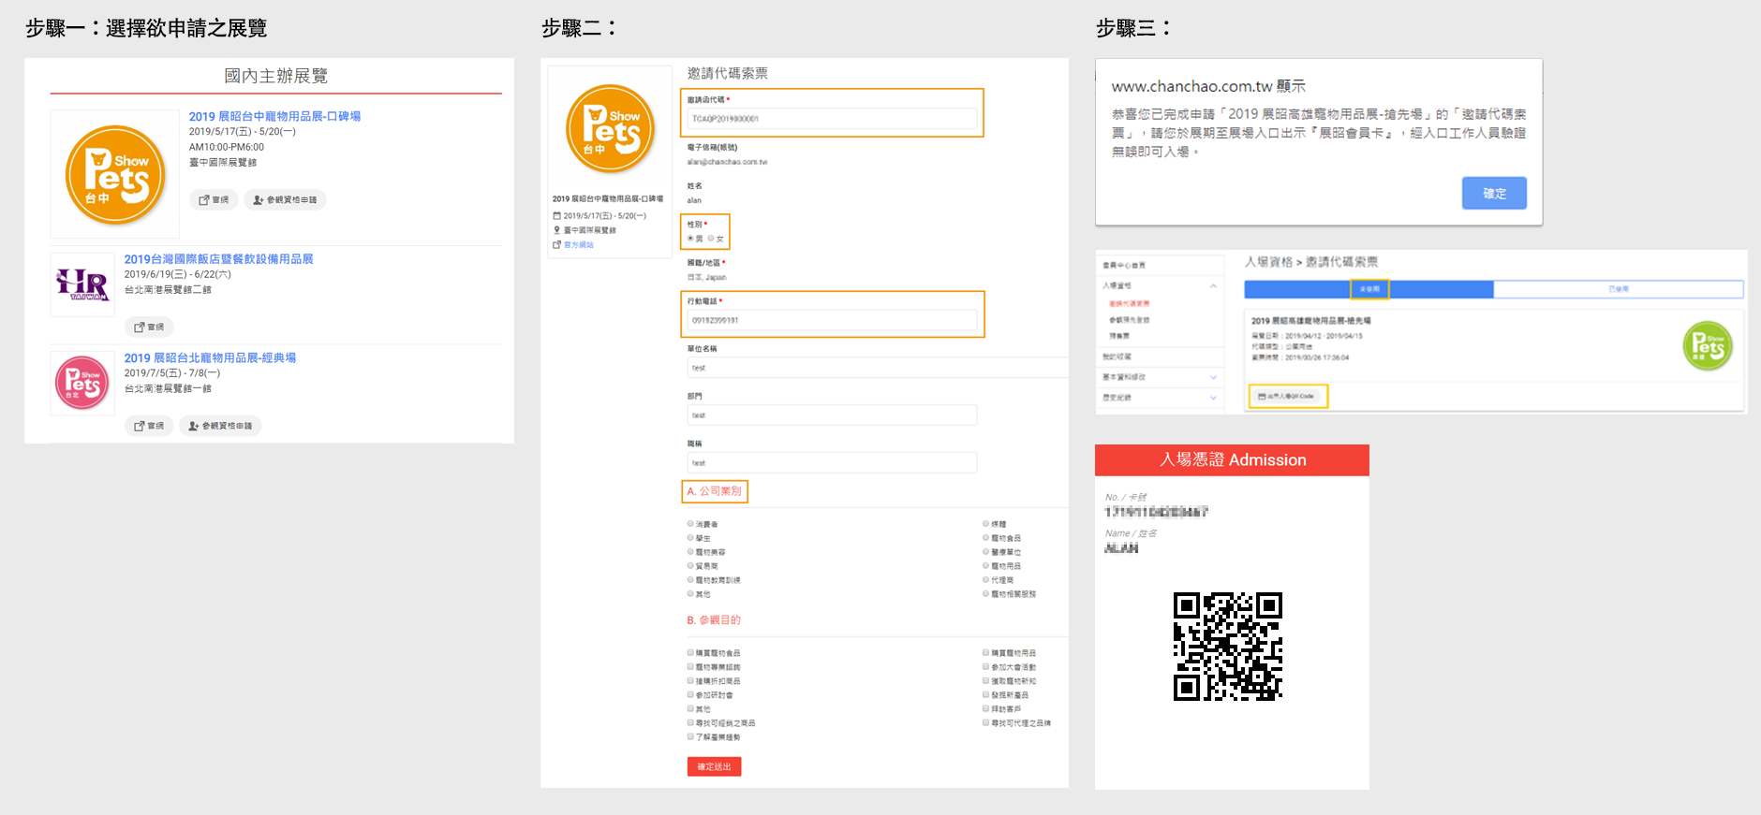Screen dimensions: 1761x815
Task: Choose 消費者 under 公司業別
Action: coord(691,524)
